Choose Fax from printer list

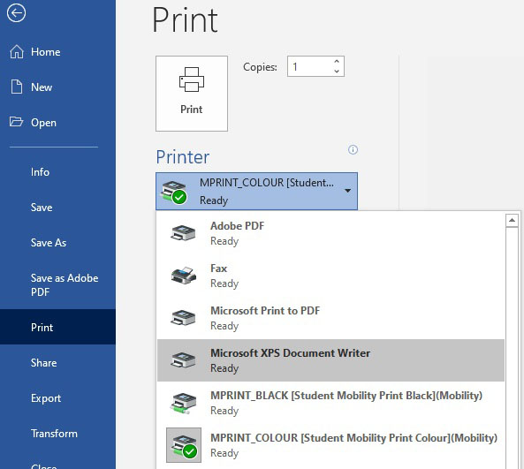(330, 276)
